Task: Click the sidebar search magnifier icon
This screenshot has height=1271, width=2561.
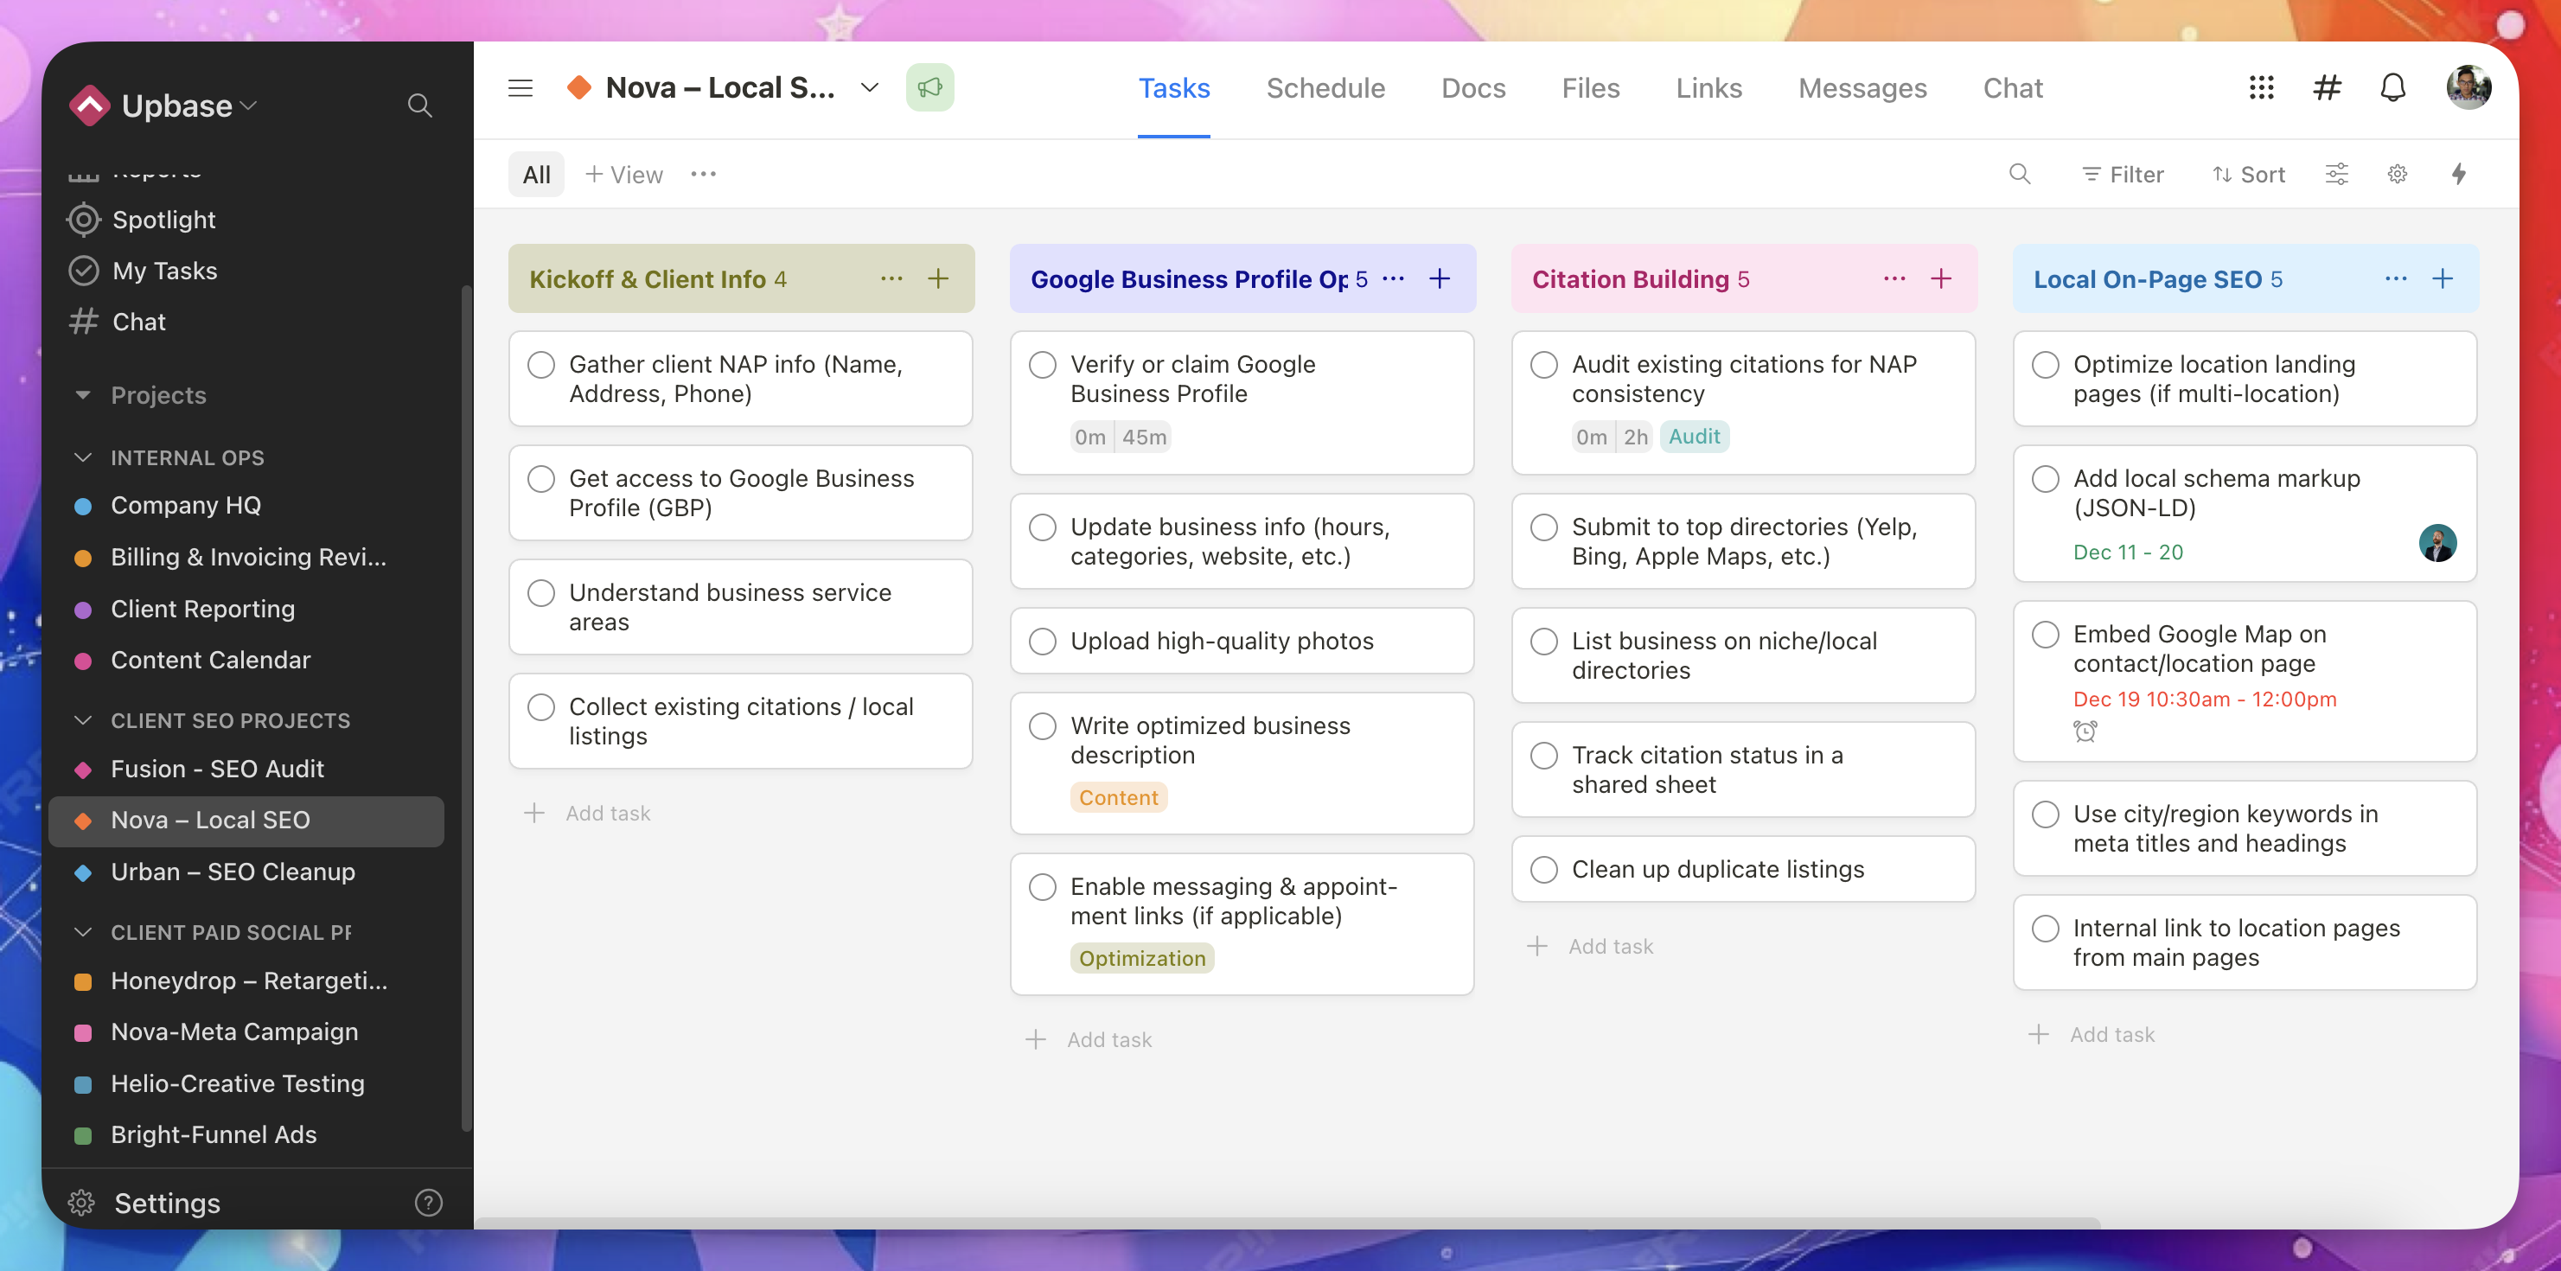Action: (419, 105)
